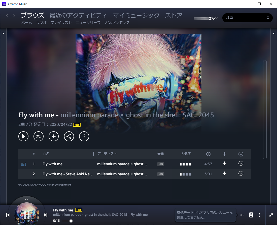Select the ラジオ submenu
Viewport: 277px width, 225px height.
(41, 23)
